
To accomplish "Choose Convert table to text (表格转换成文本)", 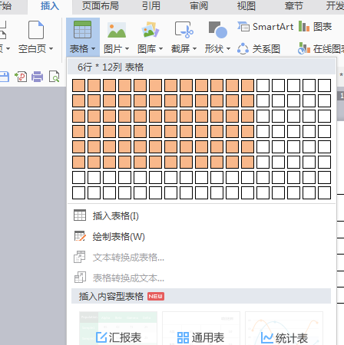I will 201,278.
